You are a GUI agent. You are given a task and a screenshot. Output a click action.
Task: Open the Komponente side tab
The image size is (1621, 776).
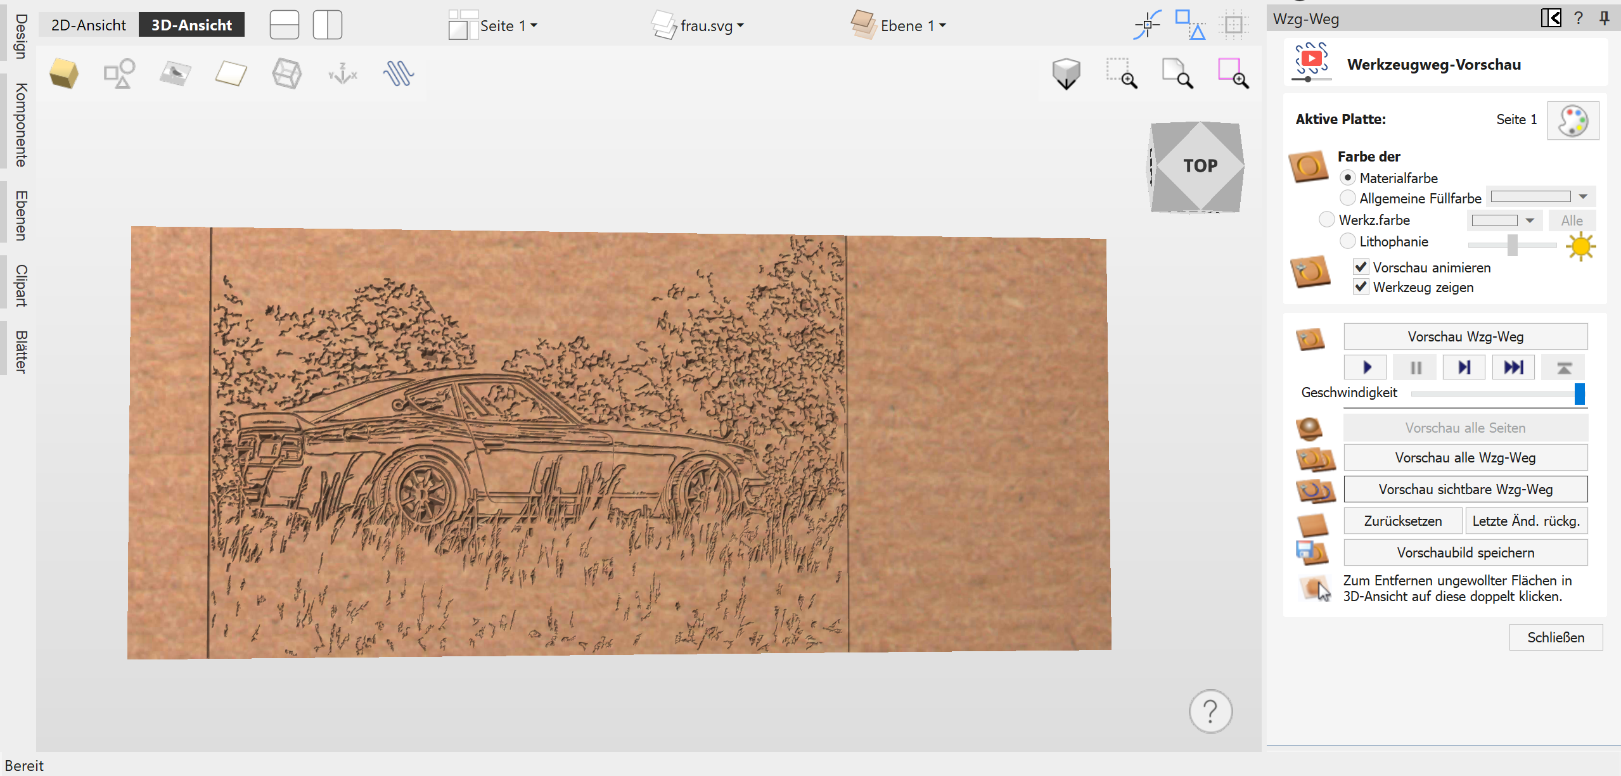(x=20, y=124)
